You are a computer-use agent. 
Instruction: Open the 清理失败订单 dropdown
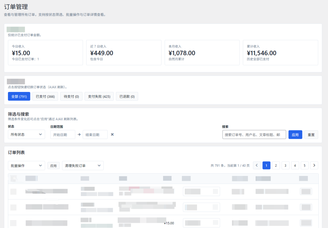click(83, 166)
